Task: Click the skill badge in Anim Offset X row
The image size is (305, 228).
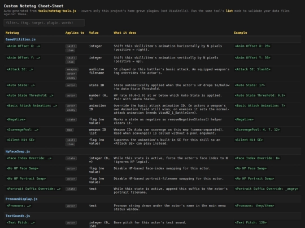Action: 71,46
